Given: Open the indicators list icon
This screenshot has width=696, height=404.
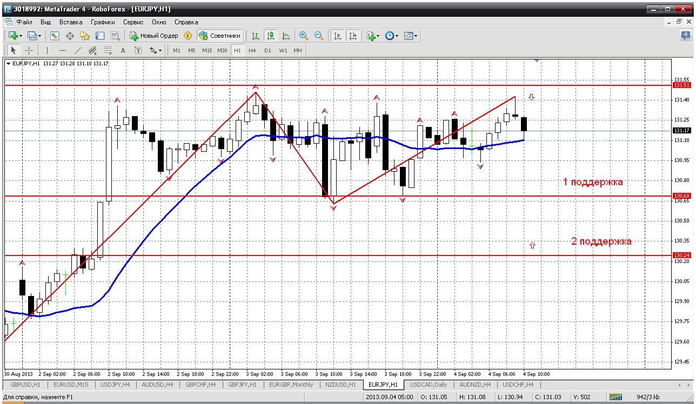Looking at the screenshot, I should point(371,36).
